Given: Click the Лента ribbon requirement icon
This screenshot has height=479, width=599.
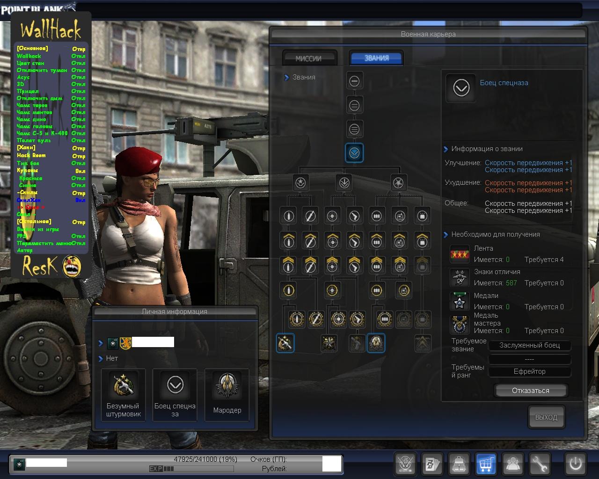Looking at the screenshot, I should [x=460, y=254].
